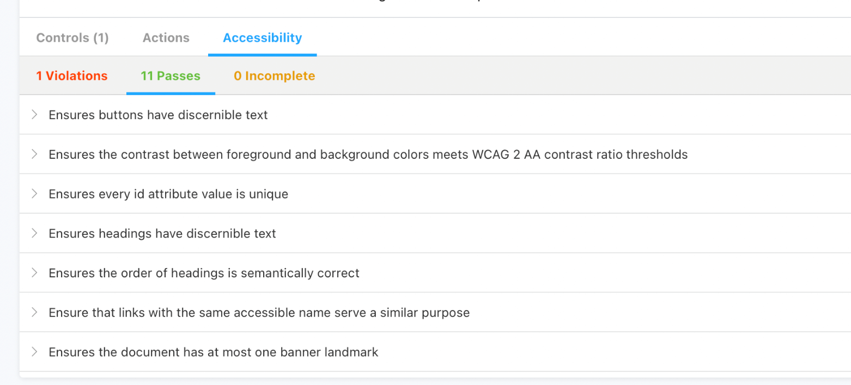Click the WCAG 2 AA contrast rule text
851x385 pixels.
pos(368,155)
